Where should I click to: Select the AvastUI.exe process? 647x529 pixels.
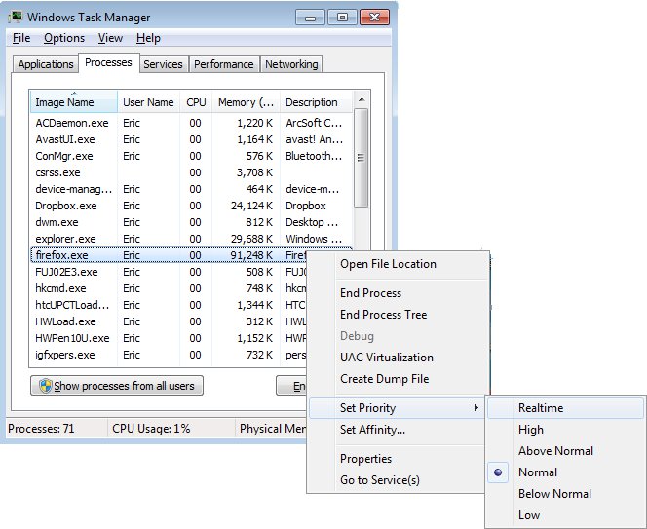[191, 139]
